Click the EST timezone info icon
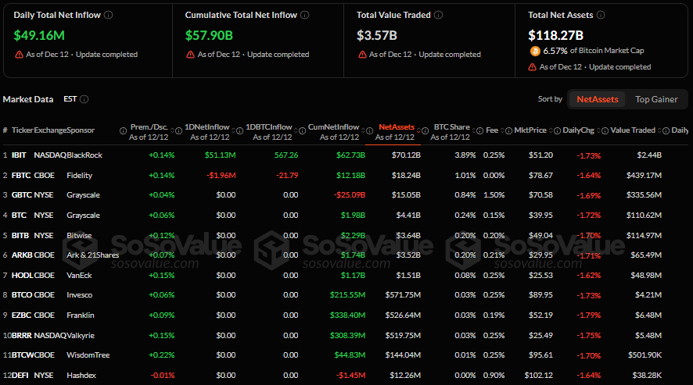This screenshot has width=693, height=385. pyautogui.click(x=84, y=99)
